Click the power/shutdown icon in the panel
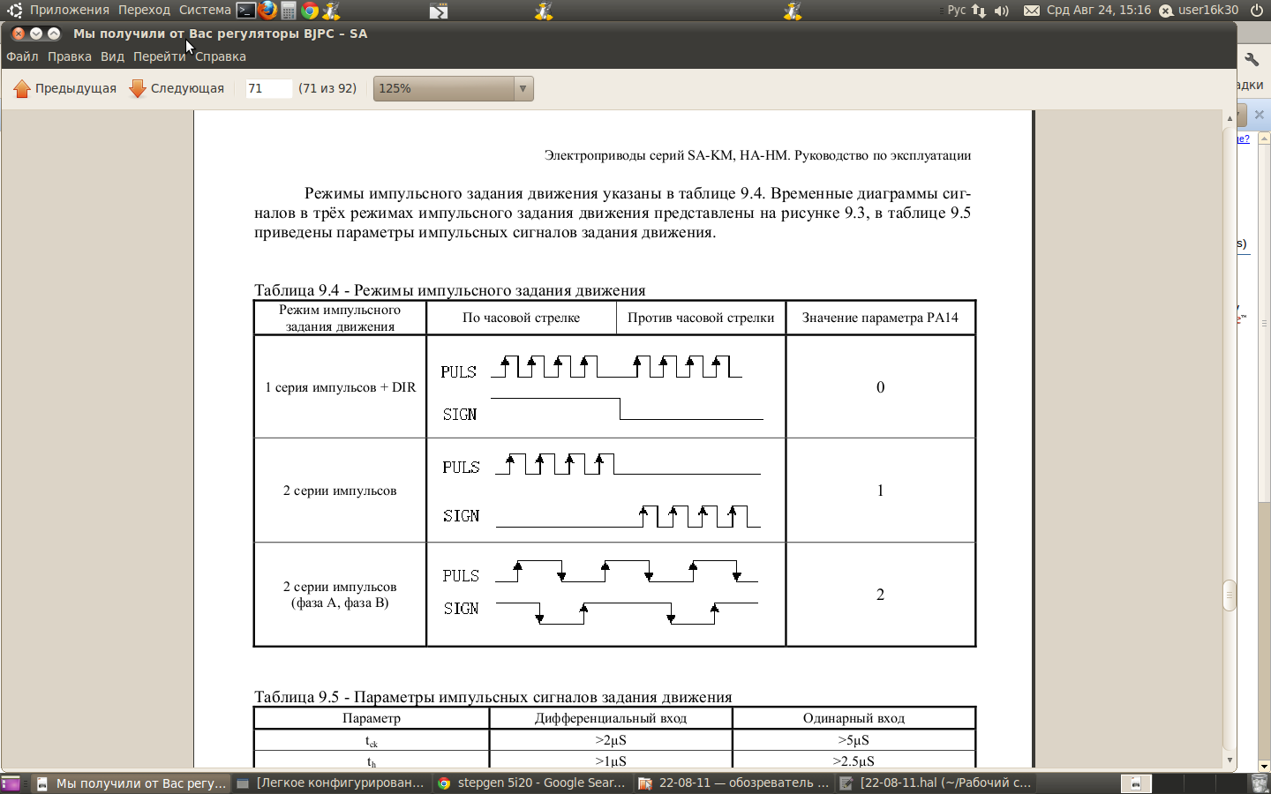 (1257, 11)
